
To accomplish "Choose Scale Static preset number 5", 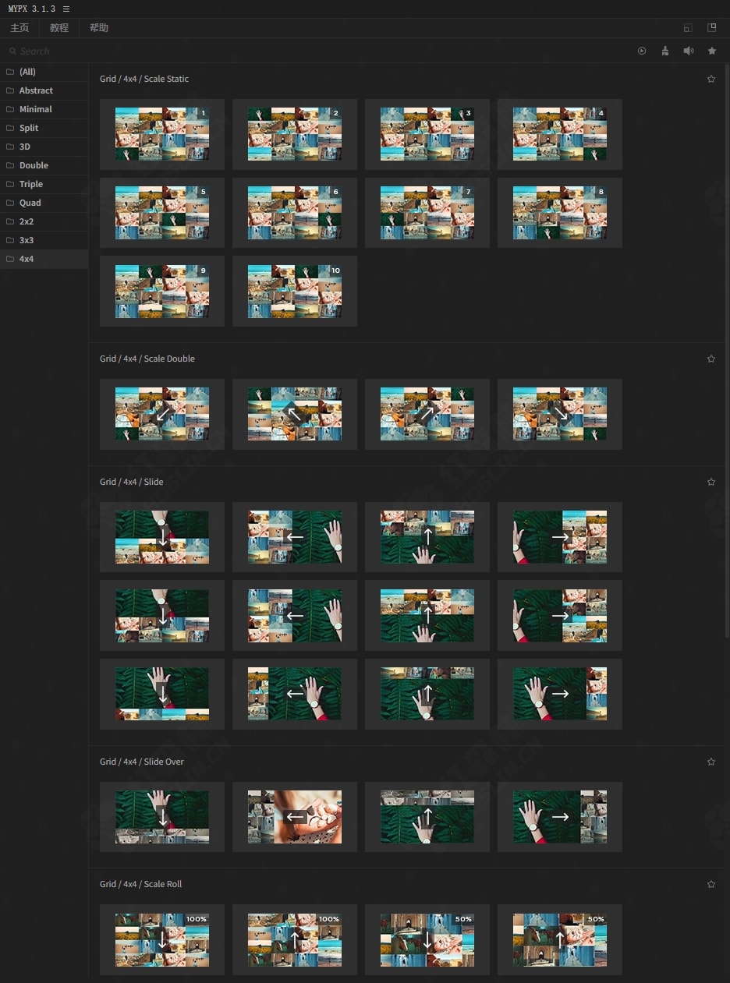I will click(162, 213).
